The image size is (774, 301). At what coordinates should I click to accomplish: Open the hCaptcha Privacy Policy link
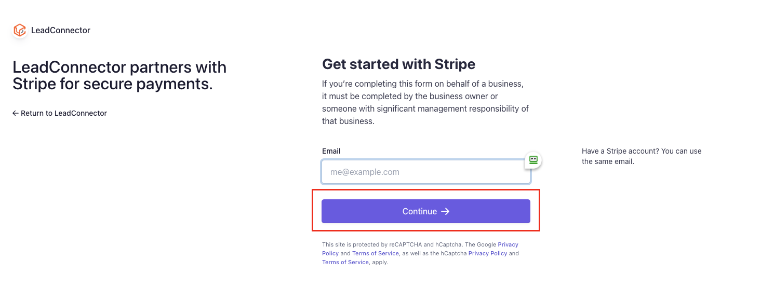(x=487, y=253)
